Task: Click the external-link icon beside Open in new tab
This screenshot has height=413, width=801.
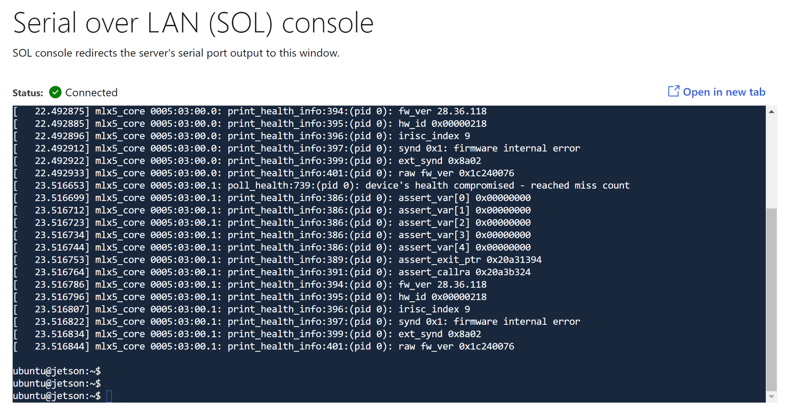Action: click(673, 91)
